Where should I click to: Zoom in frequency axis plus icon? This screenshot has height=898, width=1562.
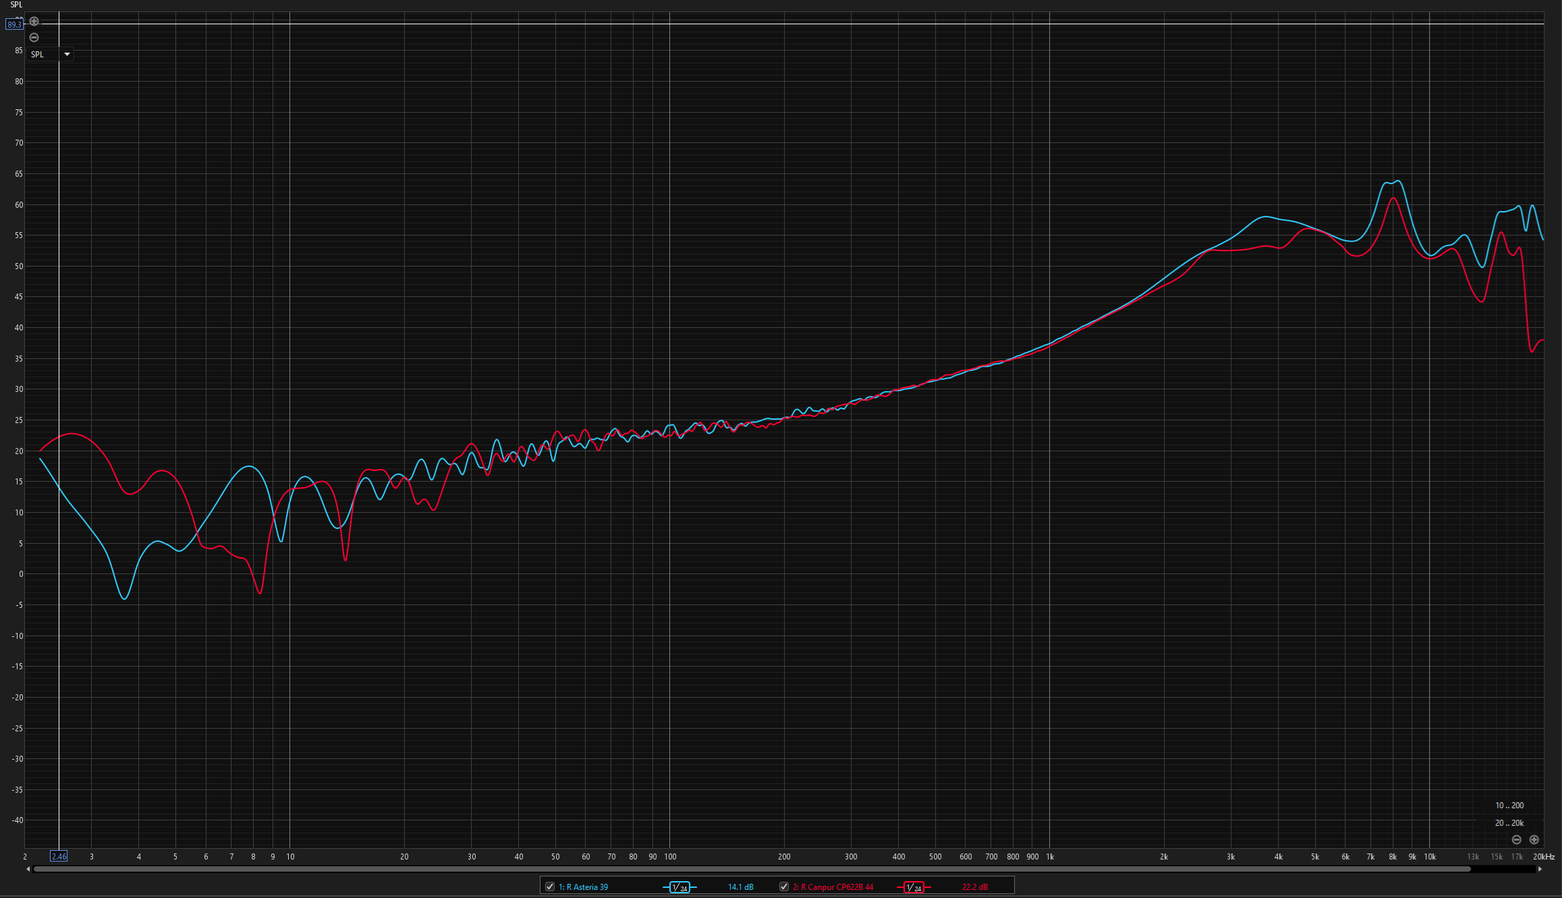pos(1534,839)
